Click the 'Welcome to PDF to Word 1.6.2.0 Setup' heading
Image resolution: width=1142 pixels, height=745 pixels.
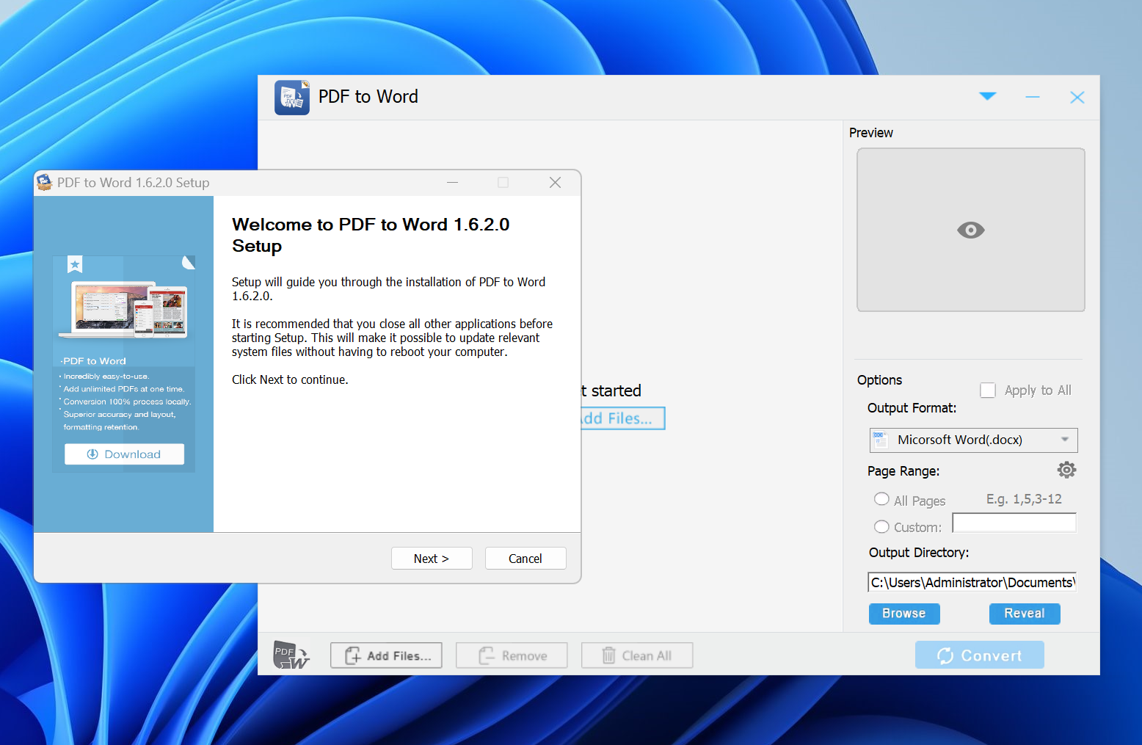point(371,235)
